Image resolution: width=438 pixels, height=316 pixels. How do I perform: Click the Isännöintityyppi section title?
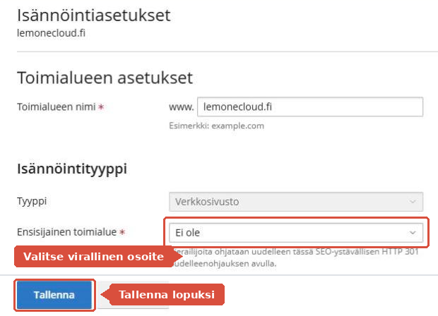pos(72,169)
